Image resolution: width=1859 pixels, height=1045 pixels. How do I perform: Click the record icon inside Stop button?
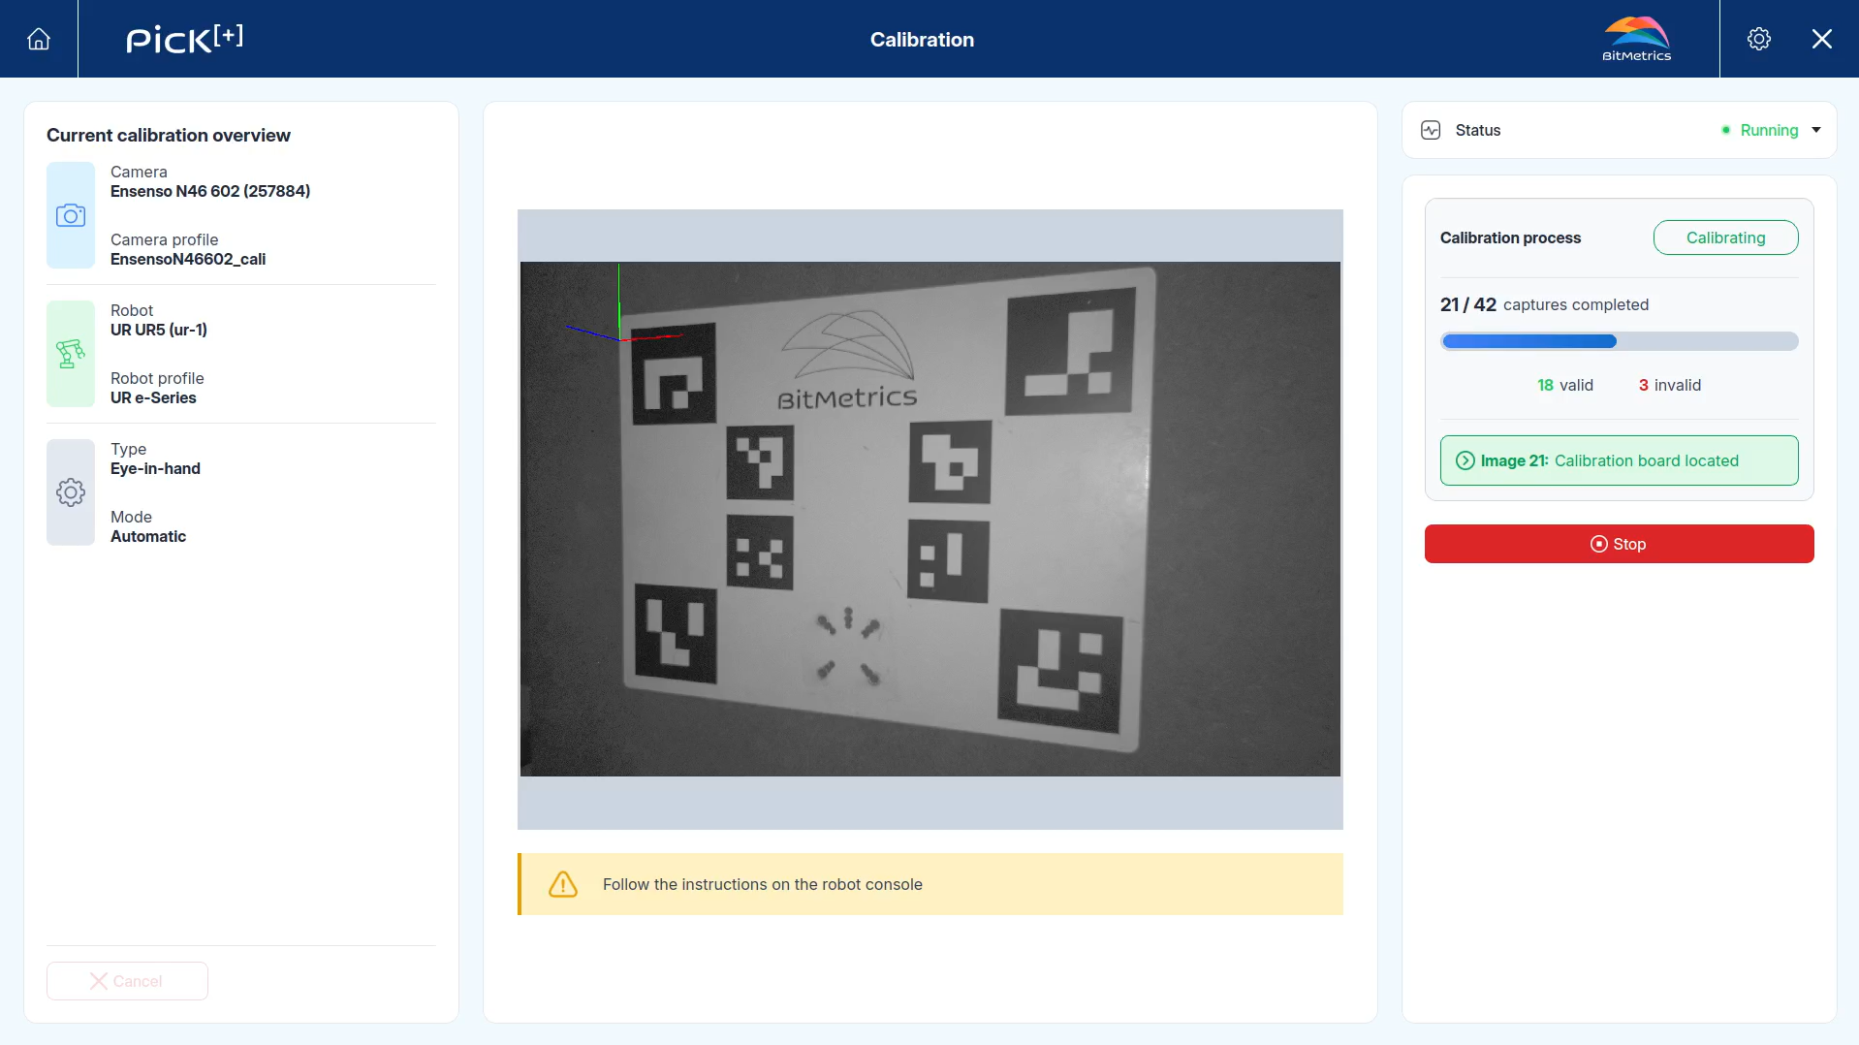coord(1599,544)
